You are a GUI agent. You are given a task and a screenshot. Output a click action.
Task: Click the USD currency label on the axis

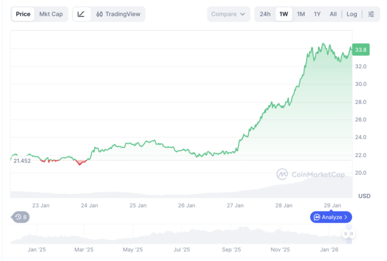click(x=364, y=196)
